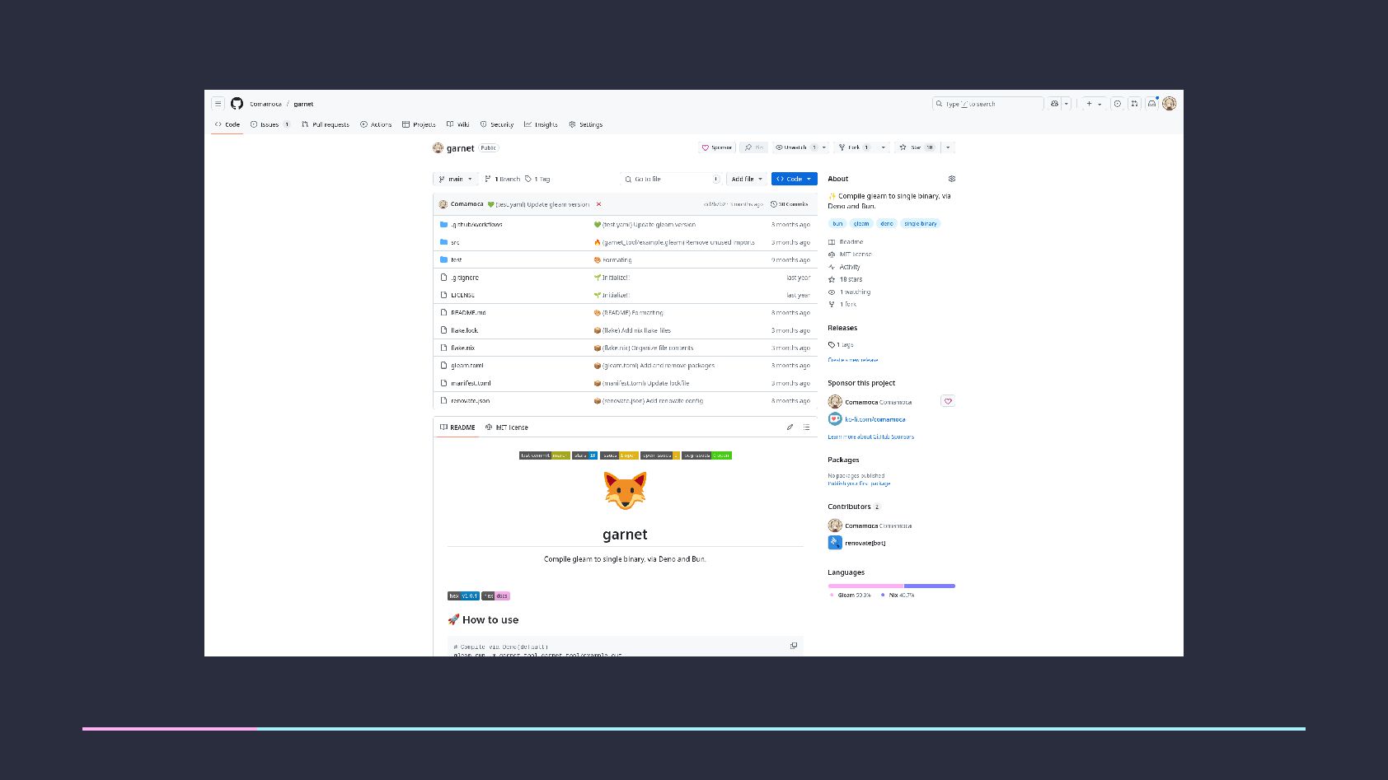Screen dimensions: 1388x780
Task: Open the pull requests icon in header
Action: (1134, 104)
